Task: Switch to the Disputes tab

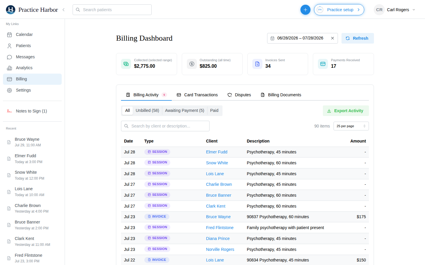Action: pos(239,95)
